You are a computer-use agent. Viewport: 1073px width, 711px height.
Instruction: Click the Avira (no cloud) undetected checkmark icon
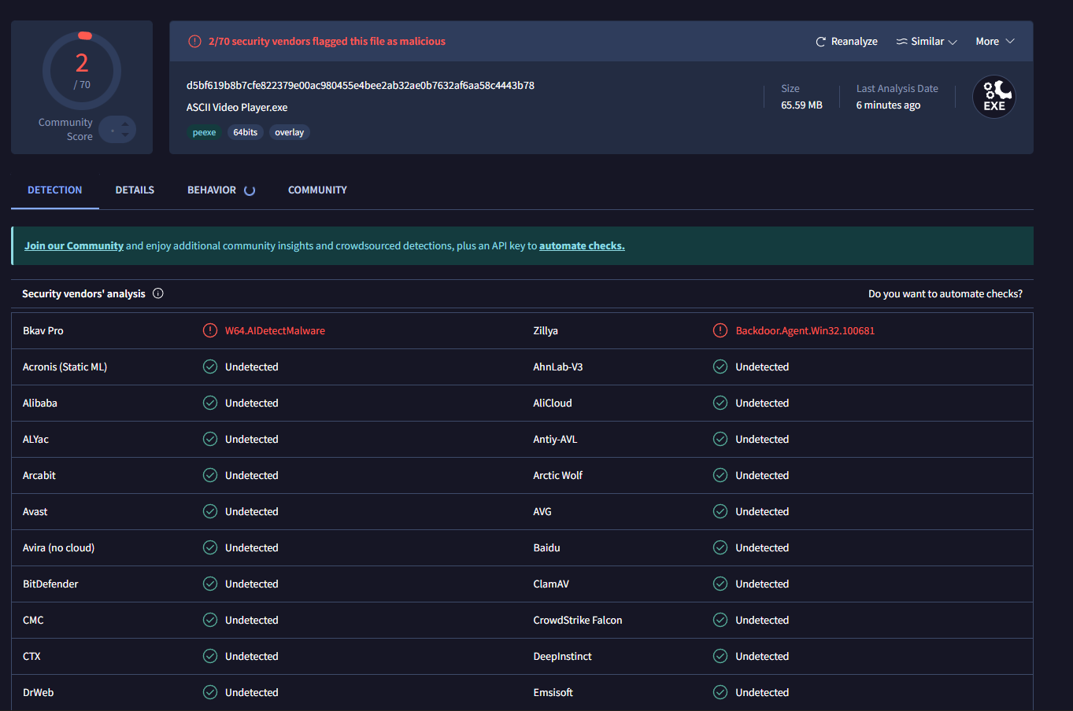point(210,547)
